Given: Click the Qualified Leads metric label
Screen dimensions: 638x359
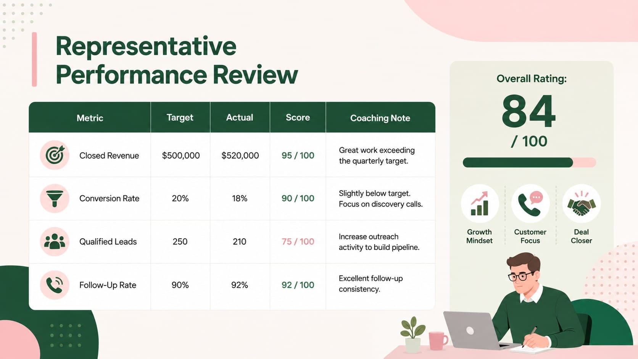Looking at the screenshot, I should (108, 241).
